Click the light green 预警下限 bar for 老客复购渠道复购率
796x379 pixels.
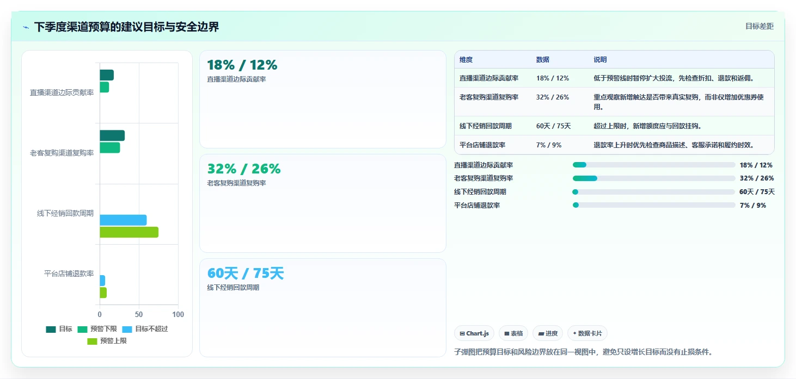coord(110,147)
